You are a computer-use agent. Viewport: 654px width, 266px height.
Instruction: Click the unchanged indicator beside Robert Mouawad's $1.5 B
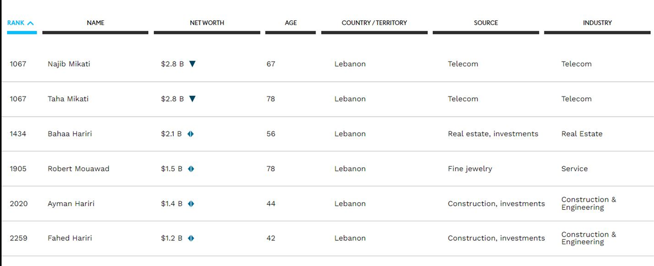pyautogui.click(x=191, y=168)
